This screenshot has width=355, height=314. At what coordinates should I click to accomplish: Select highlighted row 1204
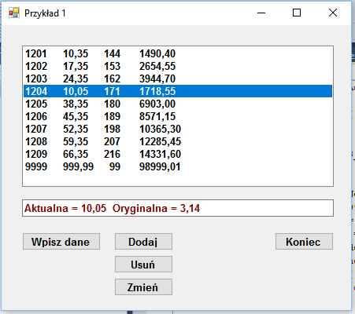[178, 91]
